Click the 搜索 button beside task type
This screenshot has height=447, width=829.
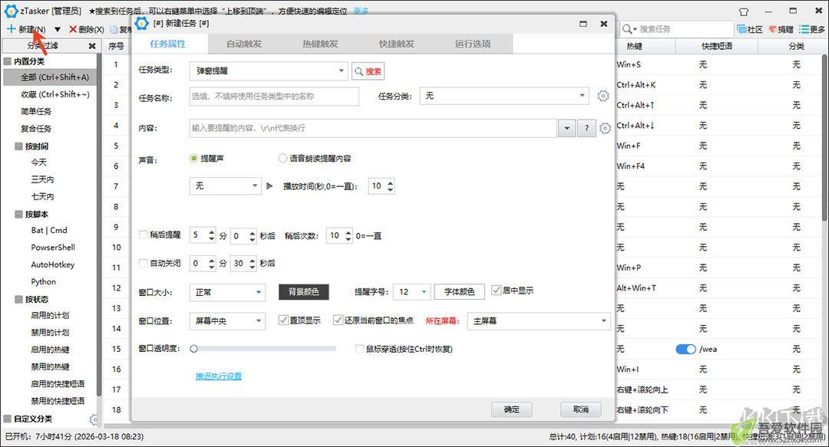click(368, 71)
